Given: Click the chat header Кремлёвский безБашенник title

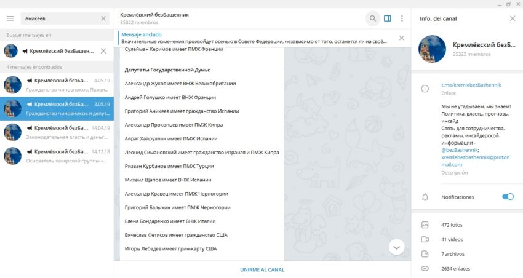Looking at the screenshot, I should 154,15.
